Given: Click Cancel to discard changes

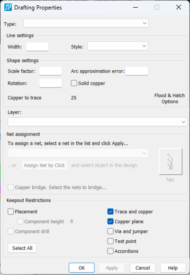Looking at the screenshot, I should [143, 268].
